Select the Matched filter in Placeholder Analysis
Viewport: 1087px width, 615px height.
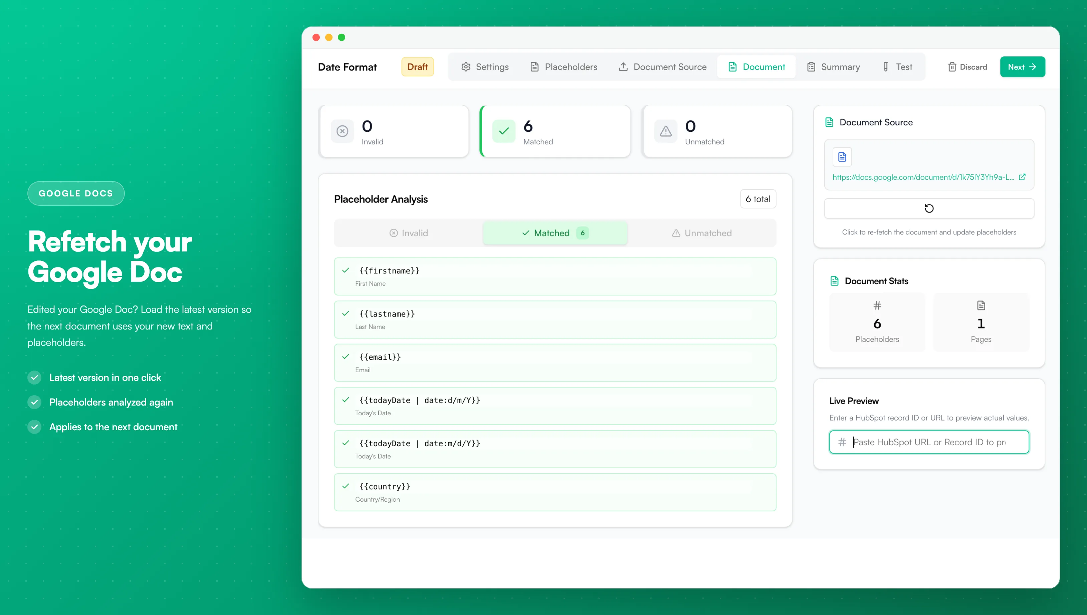pyautogui.click(x=555, y=233)
